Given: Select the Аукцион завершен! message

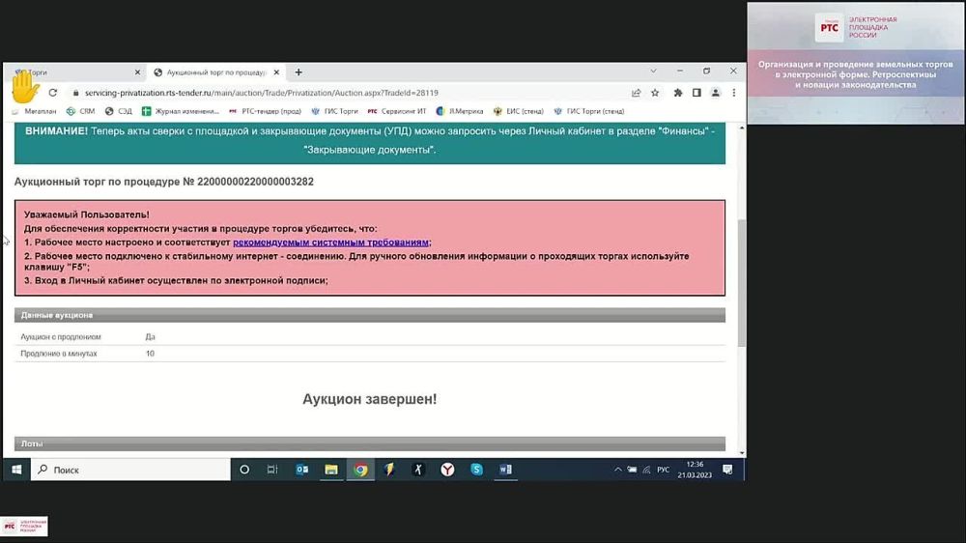Looking at the screenshot, I should [370, 399].
